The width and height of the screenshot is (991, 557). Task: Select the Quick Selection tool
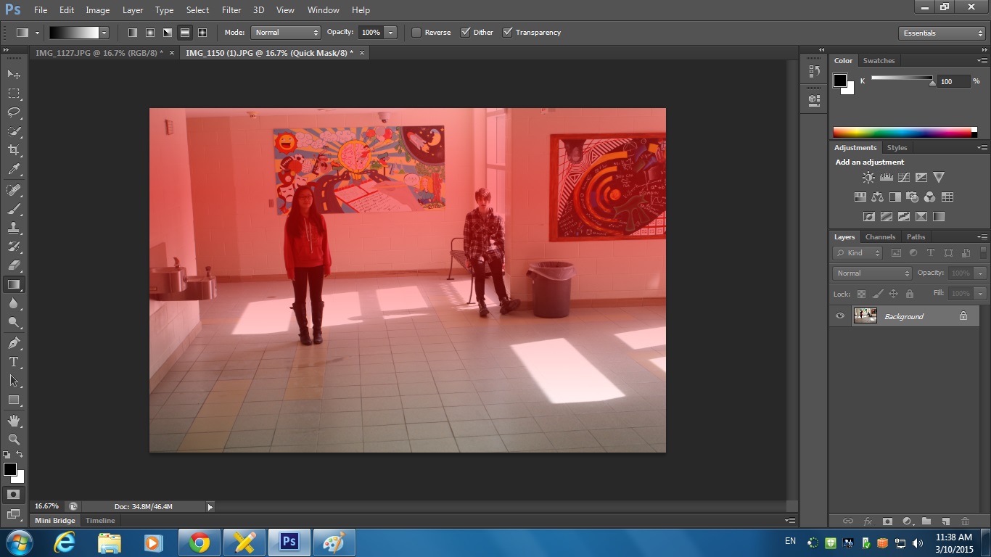tap(14, 131)
